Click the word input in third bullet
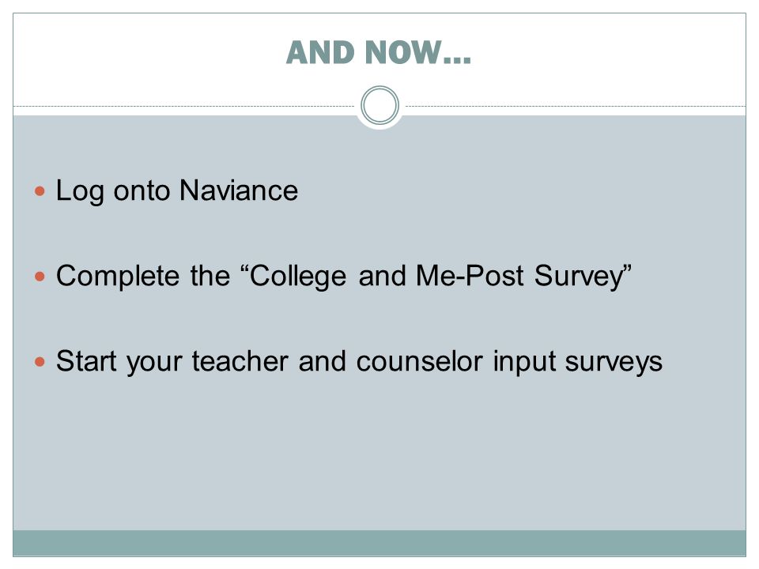Screen dimensions: 759x569 click(x=523, y=363)
